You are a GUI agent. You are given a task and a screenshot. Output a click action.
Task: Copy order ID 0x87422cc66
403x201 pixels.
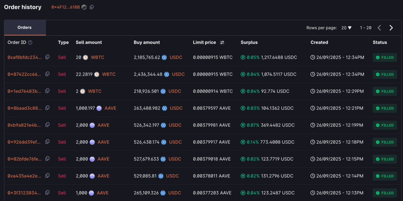pyautogui.click(x=47, y=74)
